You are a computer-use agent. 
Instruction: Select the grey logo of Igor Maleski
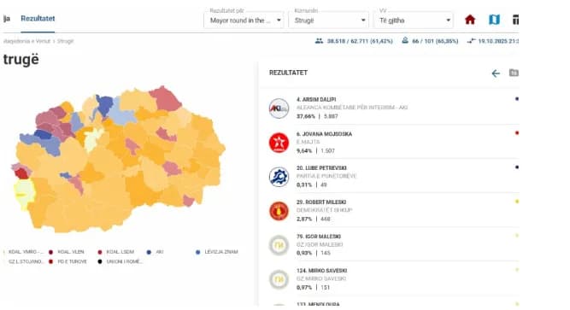pyautogui.click(x=279, y=245)
